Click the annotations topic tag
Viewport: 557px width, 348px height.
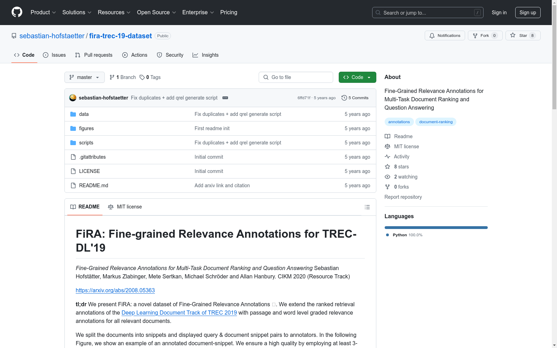(399, 122)
